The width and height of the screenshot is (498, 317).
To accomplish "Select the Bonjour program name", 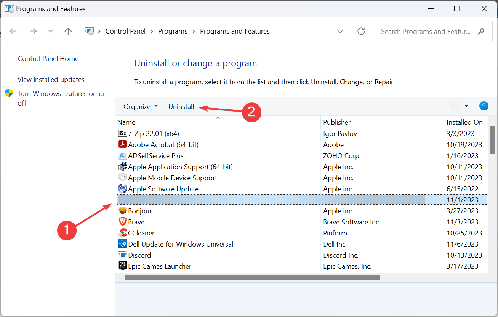I will coord(140,211).
